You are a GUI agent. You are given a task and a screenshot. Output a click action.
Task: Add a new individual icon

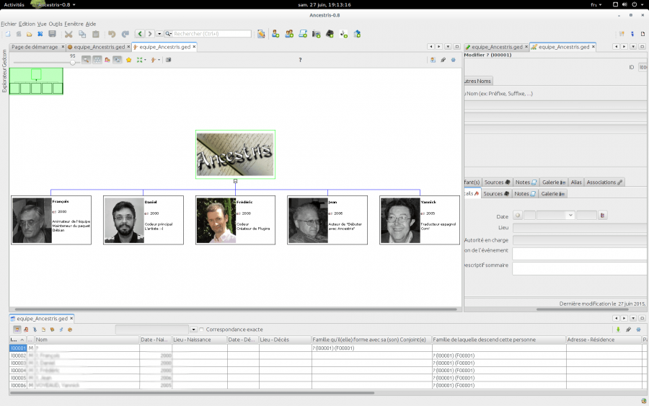pos(275,34)
